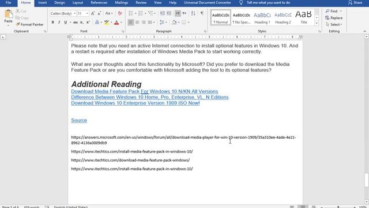Set left-to-right text direction

coord(178,13)
